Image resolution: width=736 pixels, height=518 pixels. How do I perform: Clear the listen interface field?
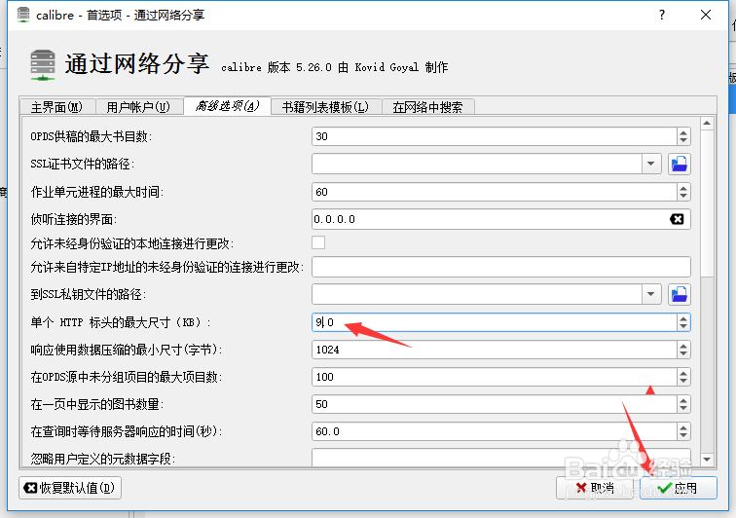[677, 219]
